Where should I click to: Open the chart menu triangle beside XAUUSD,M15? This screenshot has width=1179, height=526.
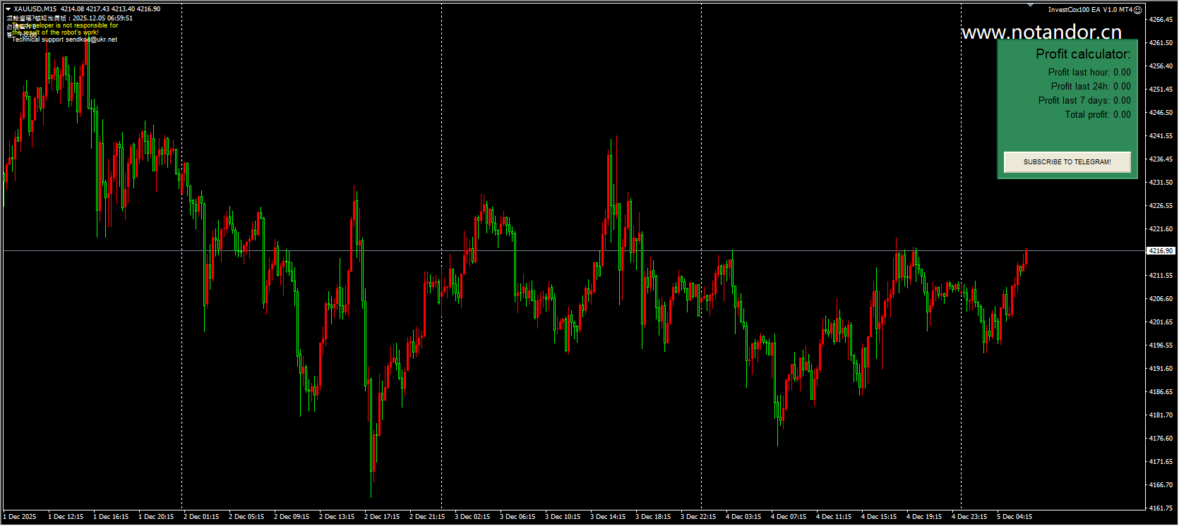[x=8, y=9]
